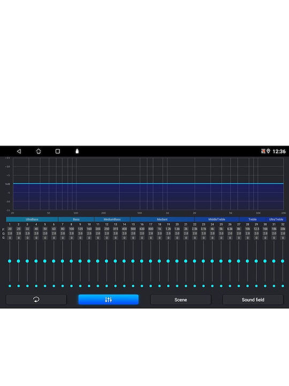Select the UltraBass band group
Viewport: 289px width, 386px height.
(x=32, y=219)
